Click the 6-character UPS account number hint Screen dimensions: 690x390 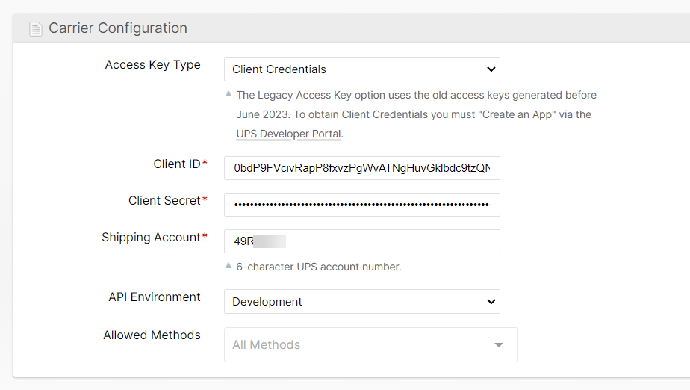(x=319, y=267)
